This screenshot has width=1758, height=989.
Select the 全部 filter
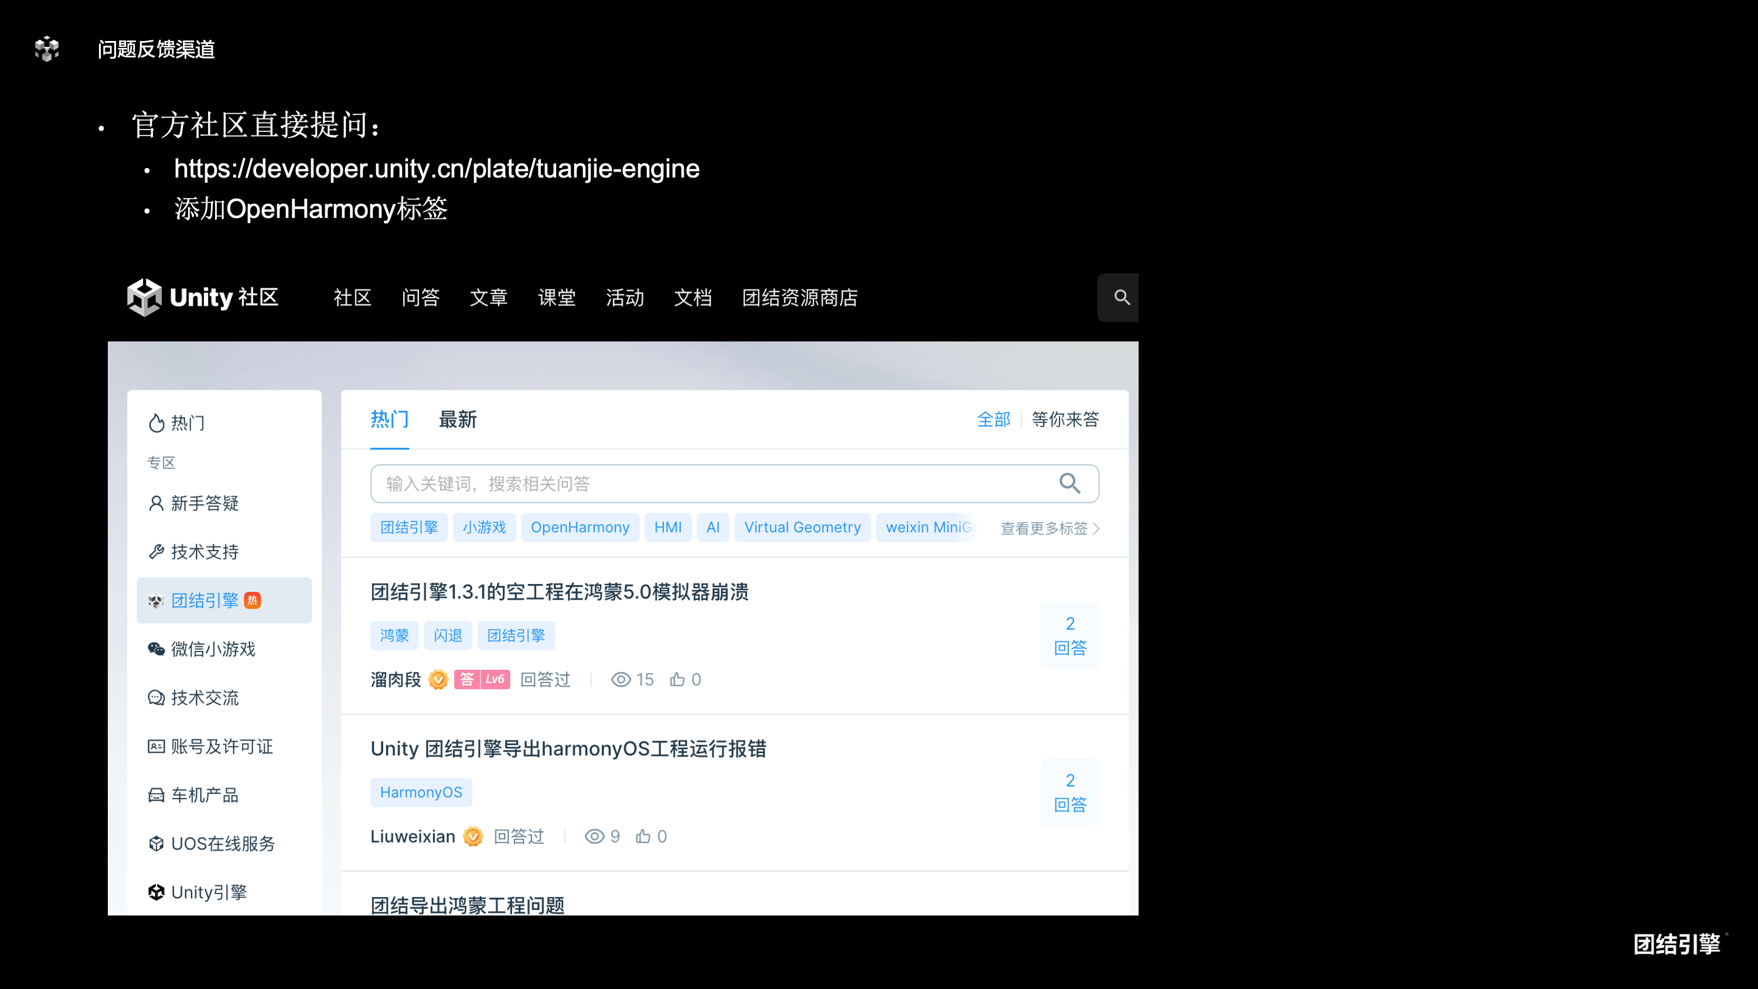tap(993, 419)
